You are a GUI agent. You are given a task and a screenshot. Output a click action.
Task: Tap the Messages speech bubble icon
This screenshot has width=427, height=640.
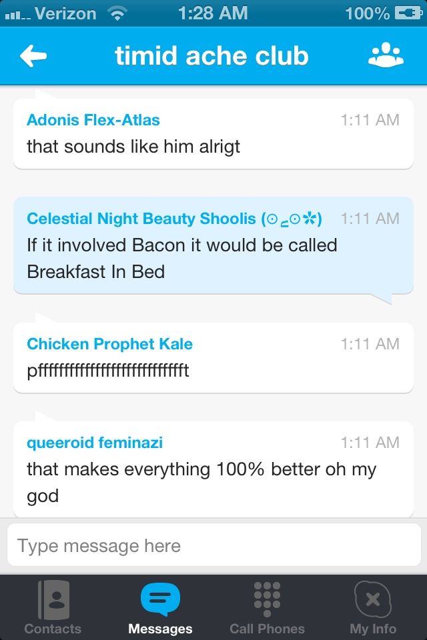coord(160,599)
